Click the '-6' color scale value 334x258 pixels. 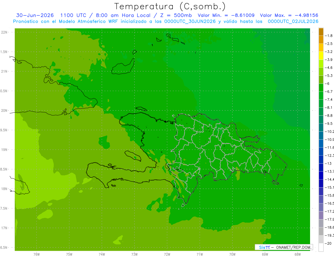pyautogui.click(x=327, y=83)
